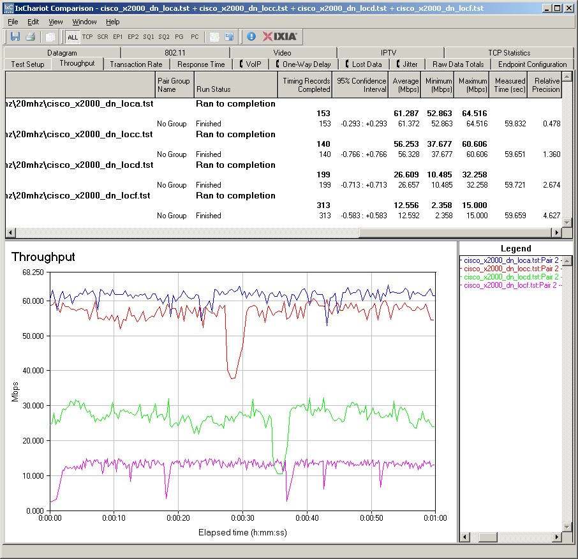Switch to the Transaction Rate tab
Screen dimensions: 578x559
136,64
